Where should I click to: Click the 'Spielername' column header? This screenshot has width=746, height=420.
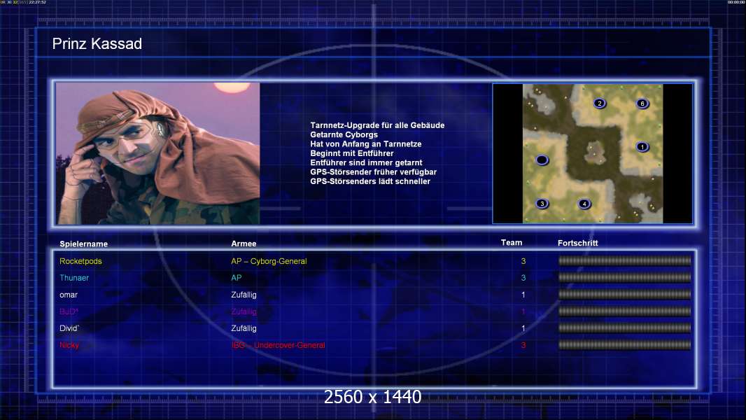pyautogui.click(x=84, y=244)
